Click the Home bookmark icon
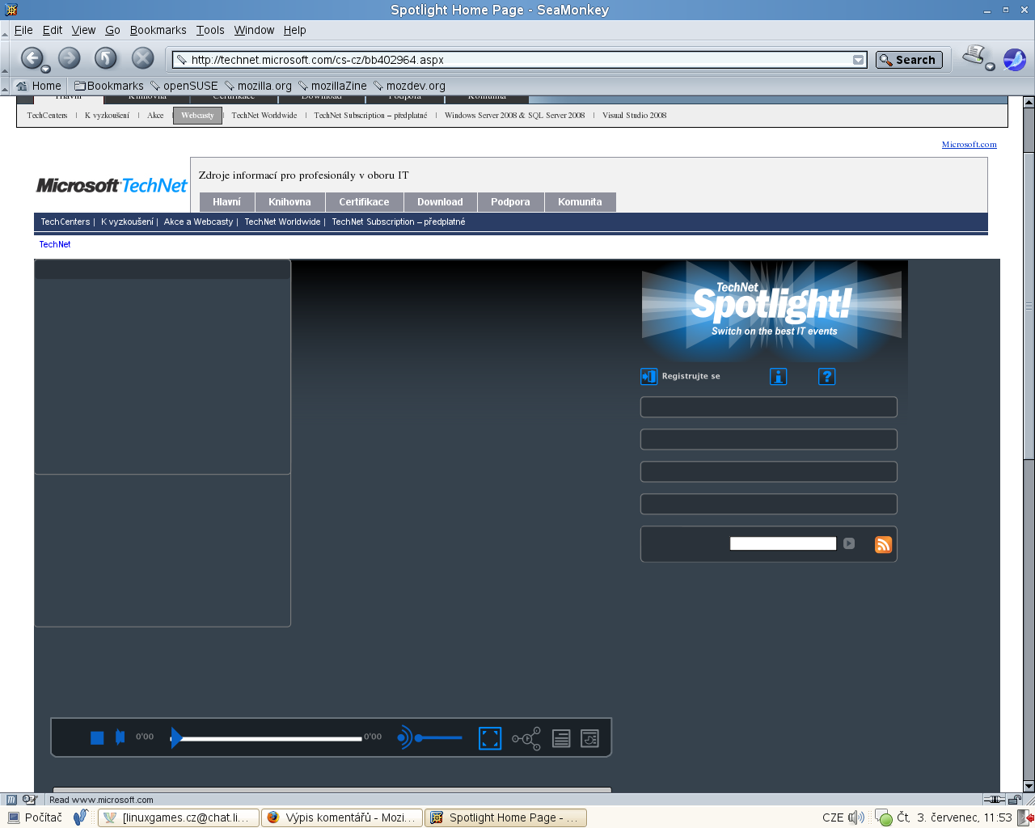Screen dimensions: 1035x828 (x=39, y=86)
